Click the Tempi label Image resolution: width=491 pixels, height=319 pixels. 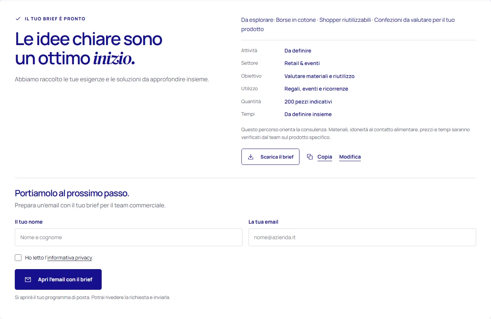[248, 114]
